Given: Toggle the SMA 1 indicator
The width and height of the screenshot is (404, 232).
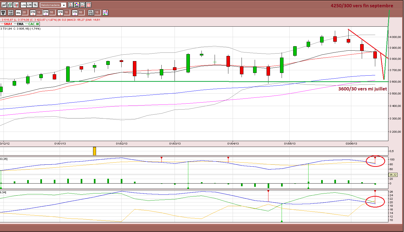Looking at the screenshot, I should pyautogui.click(x=60, y=12).
